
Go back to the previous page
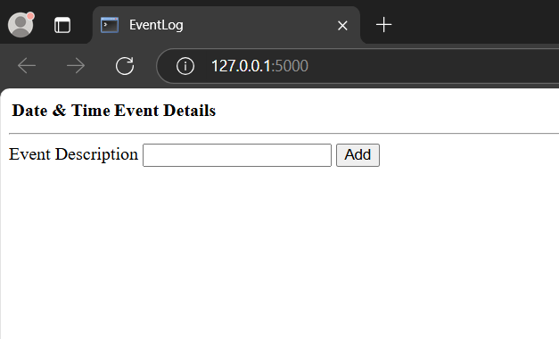click(27, 66)
